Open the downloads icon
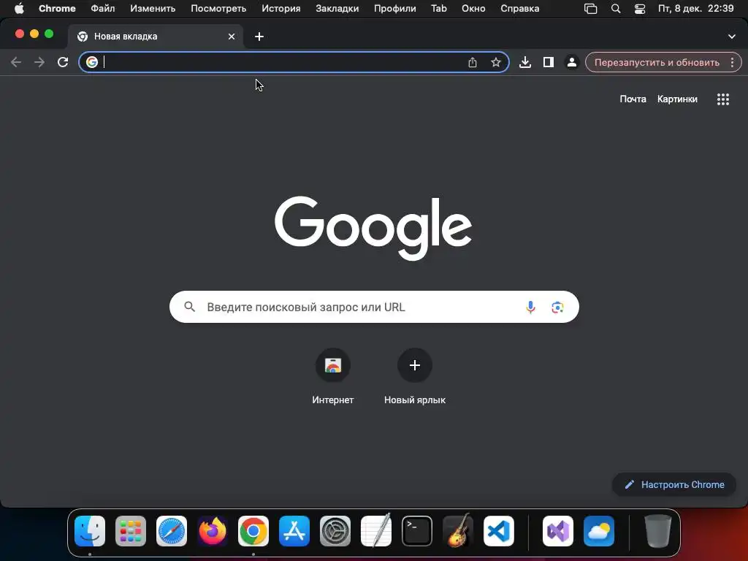The width and height of the screenshot is (748, 561). [x=524, y=62]
